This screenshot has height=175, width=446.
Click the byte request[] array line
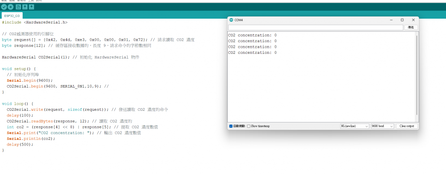[x=98, y=40]
